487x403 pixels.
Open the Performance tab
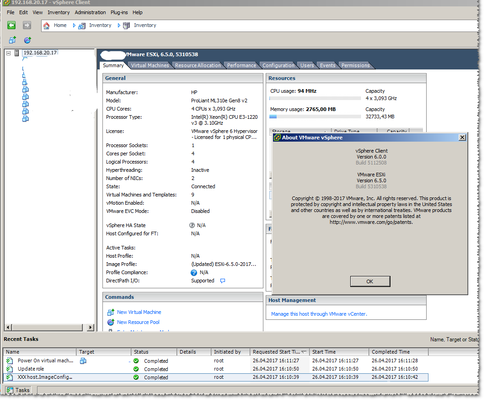click(x=241, y=65)
